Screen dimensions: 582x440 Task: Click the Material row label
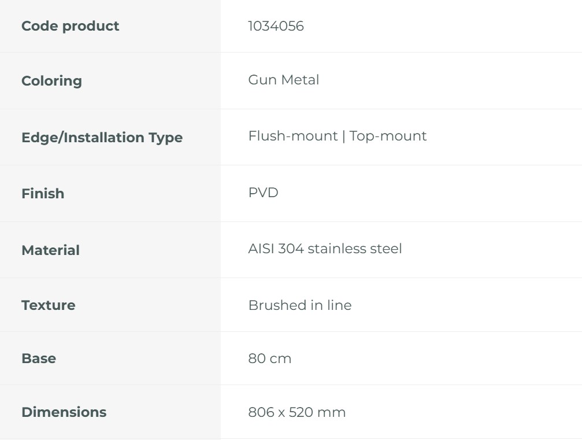coord(50,250)
